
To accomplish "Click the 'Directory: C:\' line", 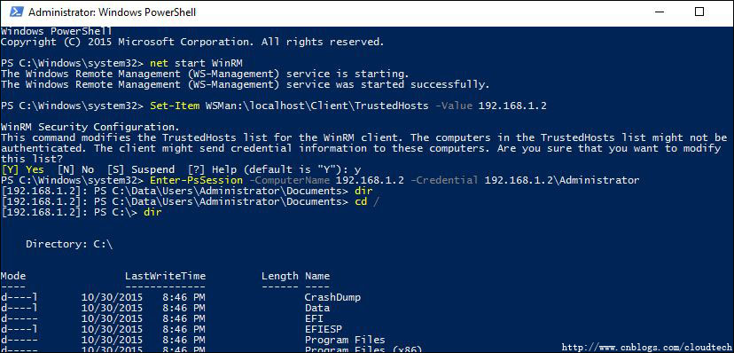I will (69, 245).
